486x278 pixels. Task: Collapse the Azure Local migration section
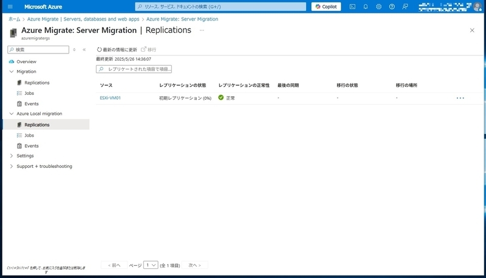point(12,114)
